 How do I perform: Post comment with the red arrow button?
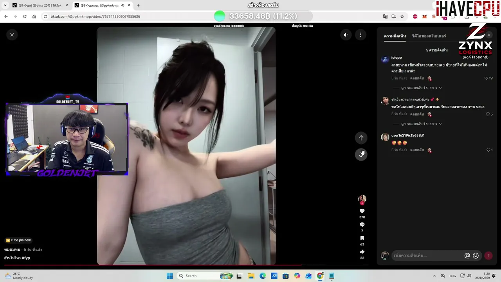(488, 256)
